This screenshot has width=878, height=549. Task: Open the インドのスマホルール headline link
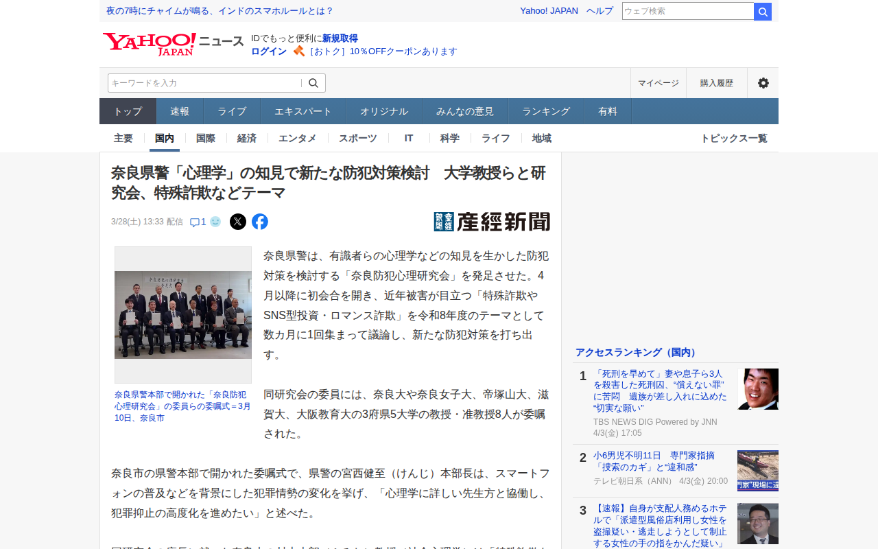219,11
